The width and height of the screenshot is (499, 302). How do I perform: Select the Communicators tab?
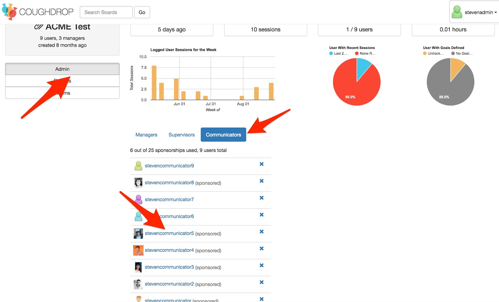coord(223,135)
